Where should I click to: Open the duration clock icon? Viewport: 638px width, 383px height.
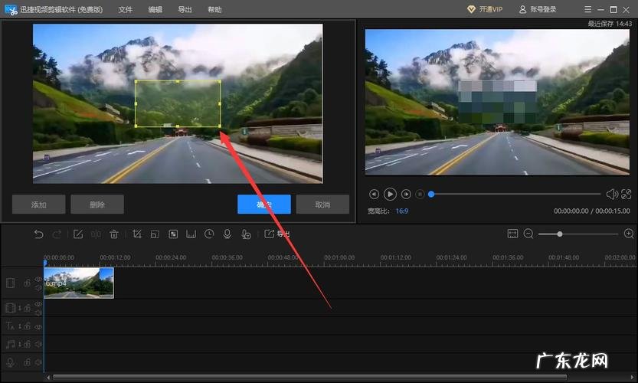[x=209, y=234]
